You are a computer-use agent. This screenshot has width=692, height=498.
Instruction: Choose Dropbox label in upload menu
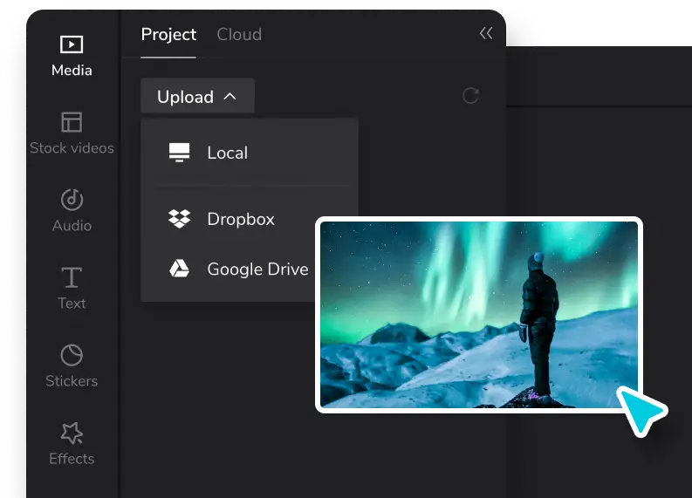pos(241,219)
